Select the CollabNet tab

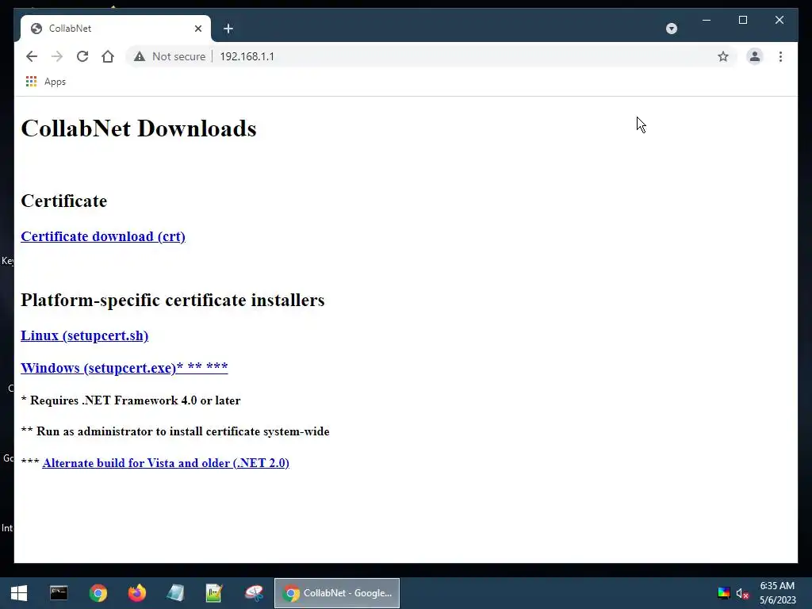pyautogui.click(x=116, y=29)
